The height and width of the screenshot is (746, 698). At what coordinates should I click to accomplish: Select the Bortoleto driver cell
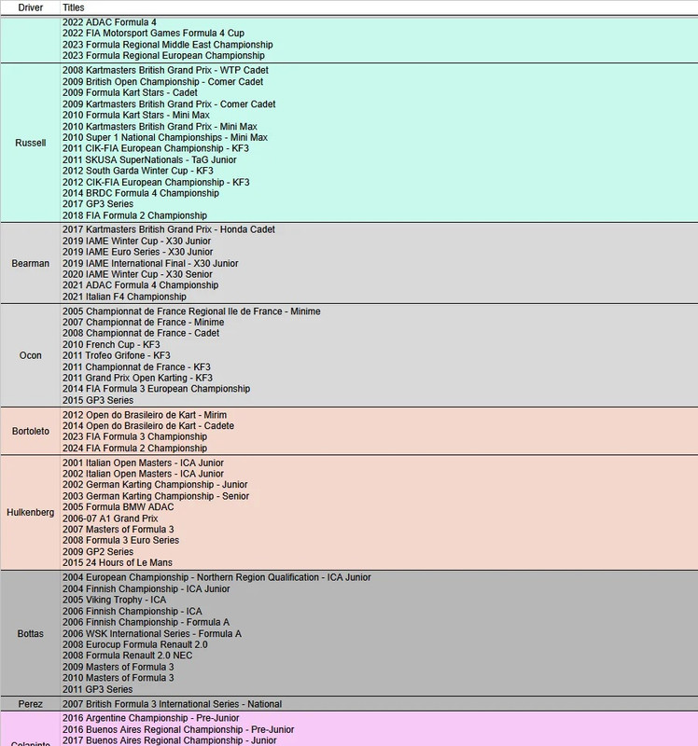click(x=30, y=431)
